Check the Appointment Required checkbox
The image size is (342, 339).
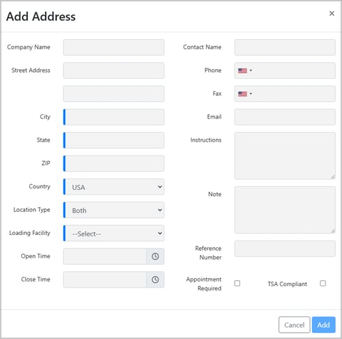(237, 284)
